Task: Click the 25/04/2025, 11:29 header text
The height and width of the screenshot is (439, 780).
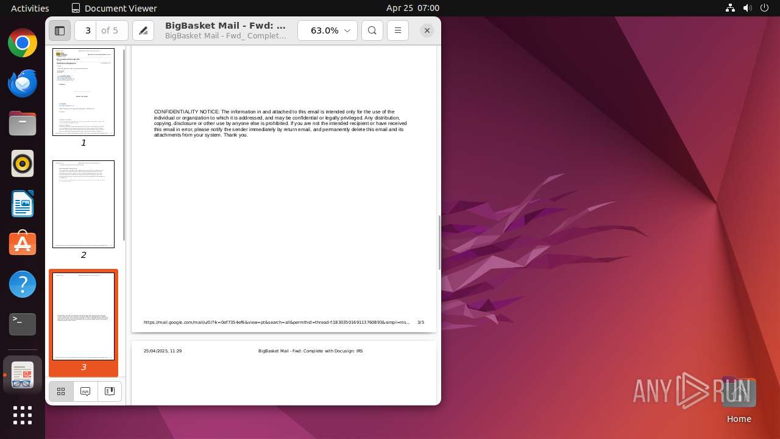Action: tap(163, 351)
